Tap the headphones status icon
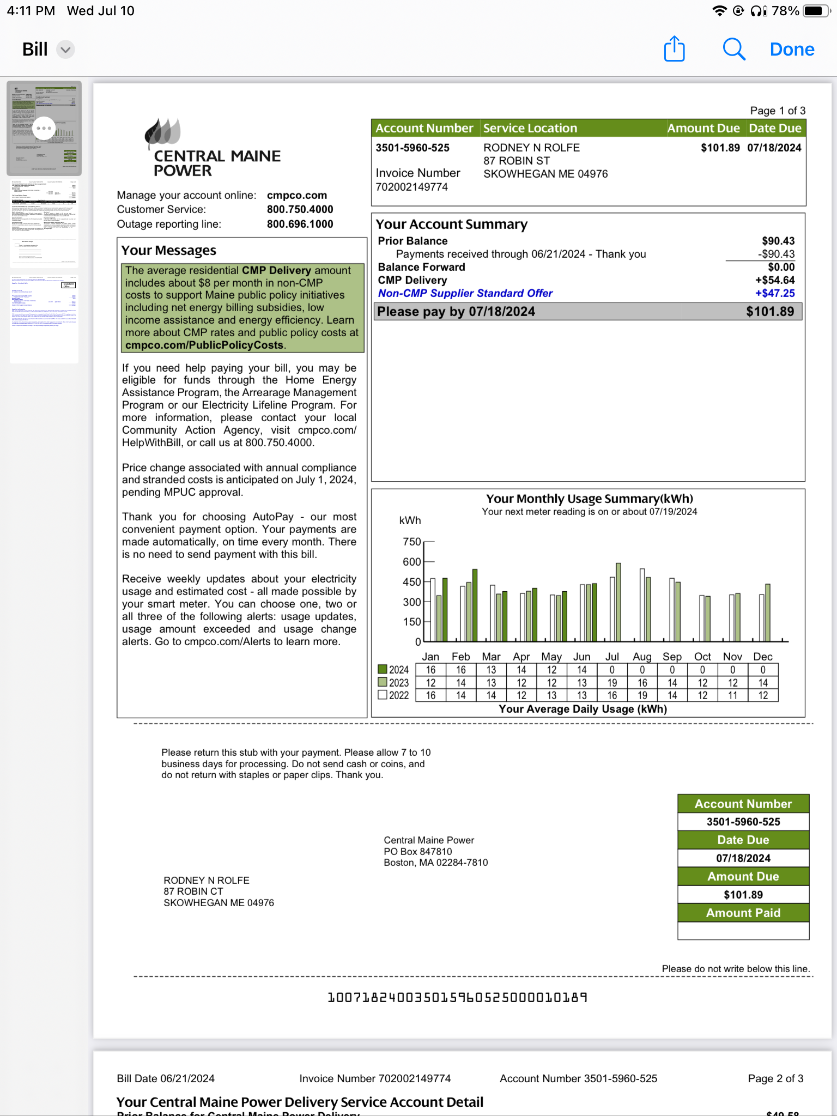Image resolution: width=837 pixels, height=1116 pixels. tap(758, 11)
